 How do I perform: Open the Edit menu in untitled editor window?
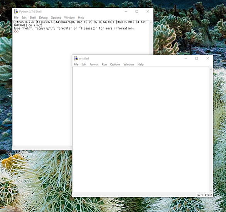click(84, 65)
